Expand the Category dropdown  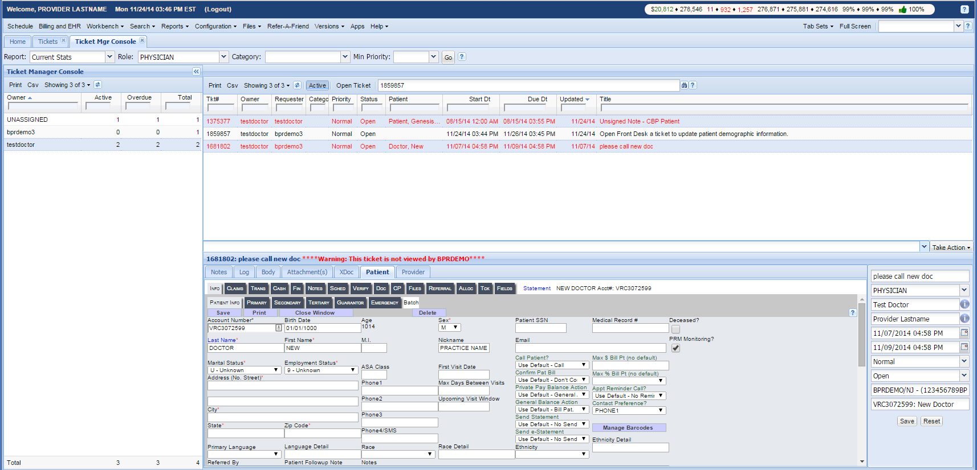pyautogui.click(x=345, y=57)
